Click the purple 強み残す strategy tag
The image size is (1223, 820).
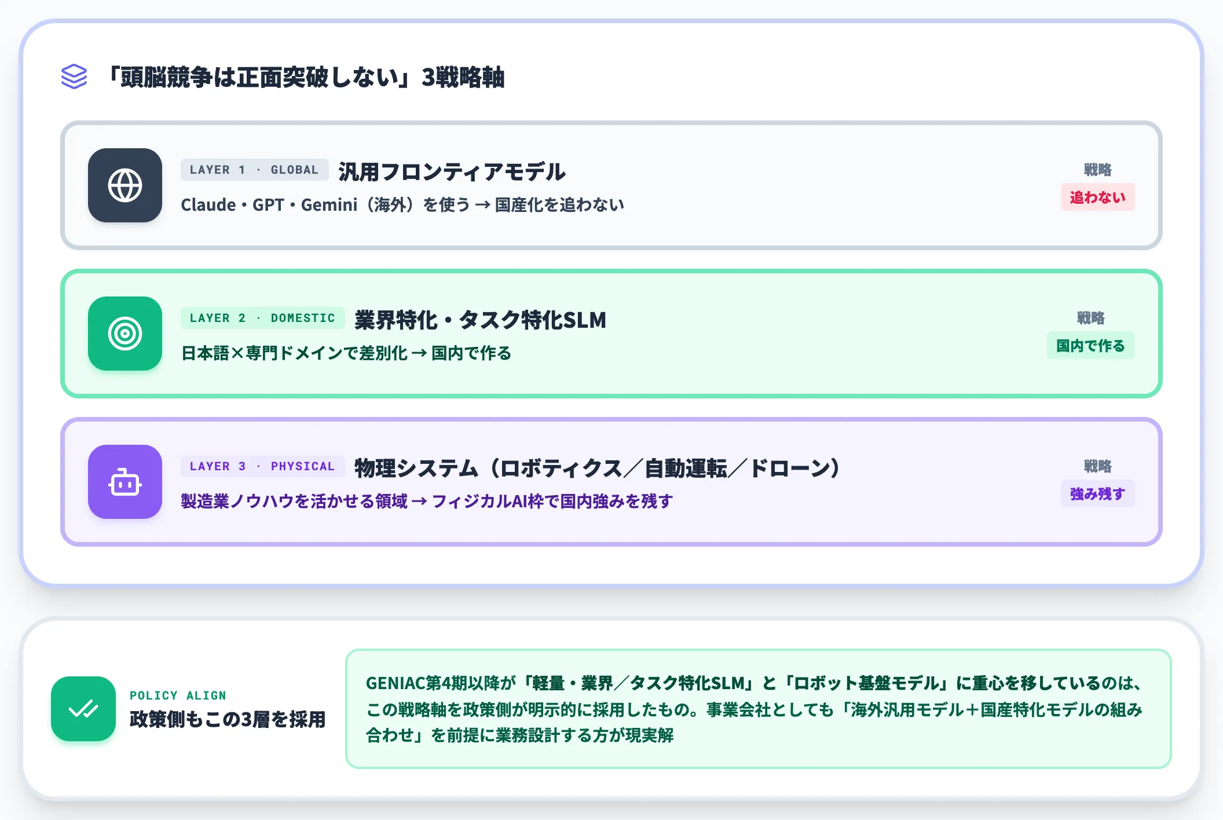click(x=1097, y=493)
